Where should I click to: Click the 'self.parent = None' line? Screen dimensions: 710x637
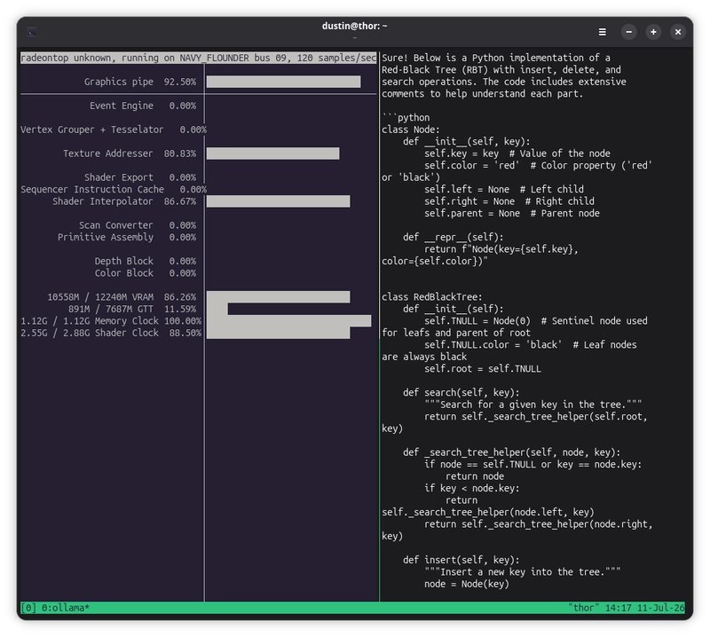512,213
